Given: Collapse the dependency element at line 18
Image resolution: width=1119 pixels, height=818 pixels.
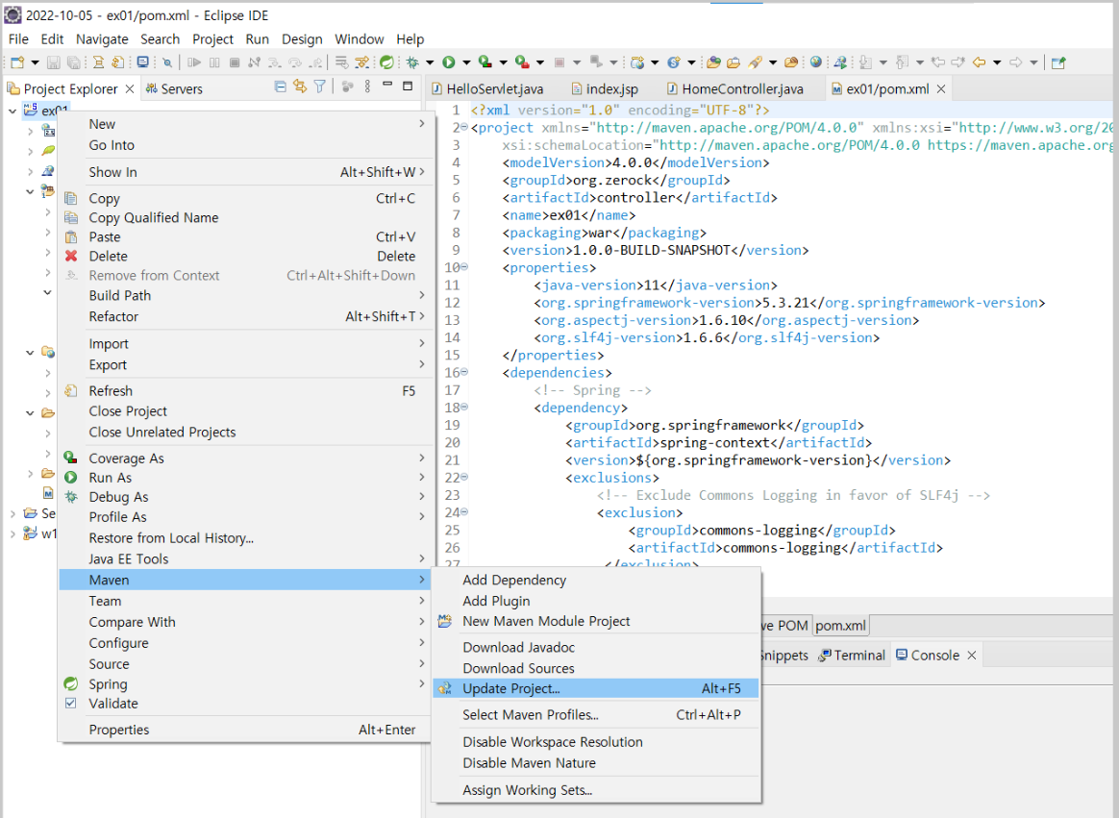Looking at the screenshot, I should (x=464, y=407).
